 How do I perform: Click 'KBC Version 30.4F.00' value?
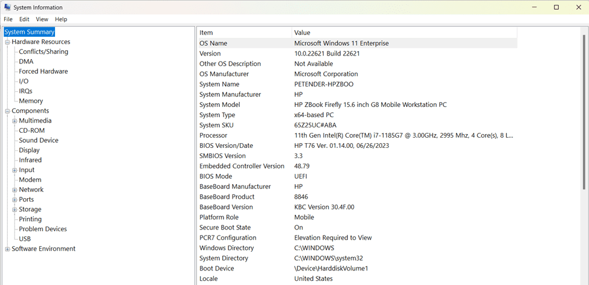tap(324, 207)
